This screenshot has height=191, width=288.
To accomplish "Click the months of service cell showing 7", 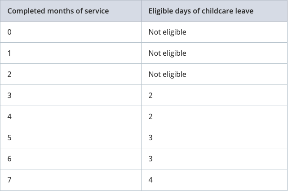I will (10, 180).
